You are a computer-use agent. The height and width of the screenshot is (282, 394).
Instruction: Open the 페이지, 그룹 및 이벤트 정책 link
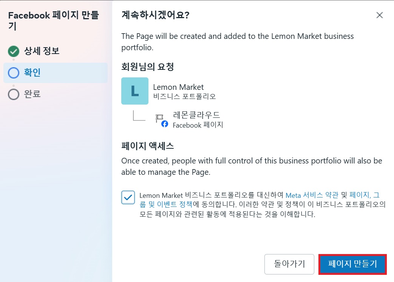tap(259, 200)
